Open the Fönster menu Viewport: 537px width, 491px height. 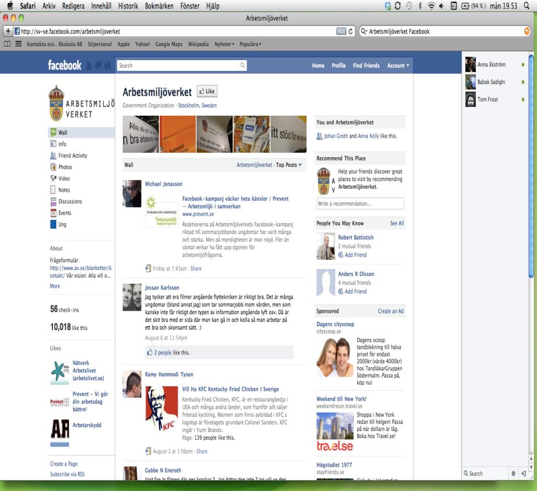190,6
